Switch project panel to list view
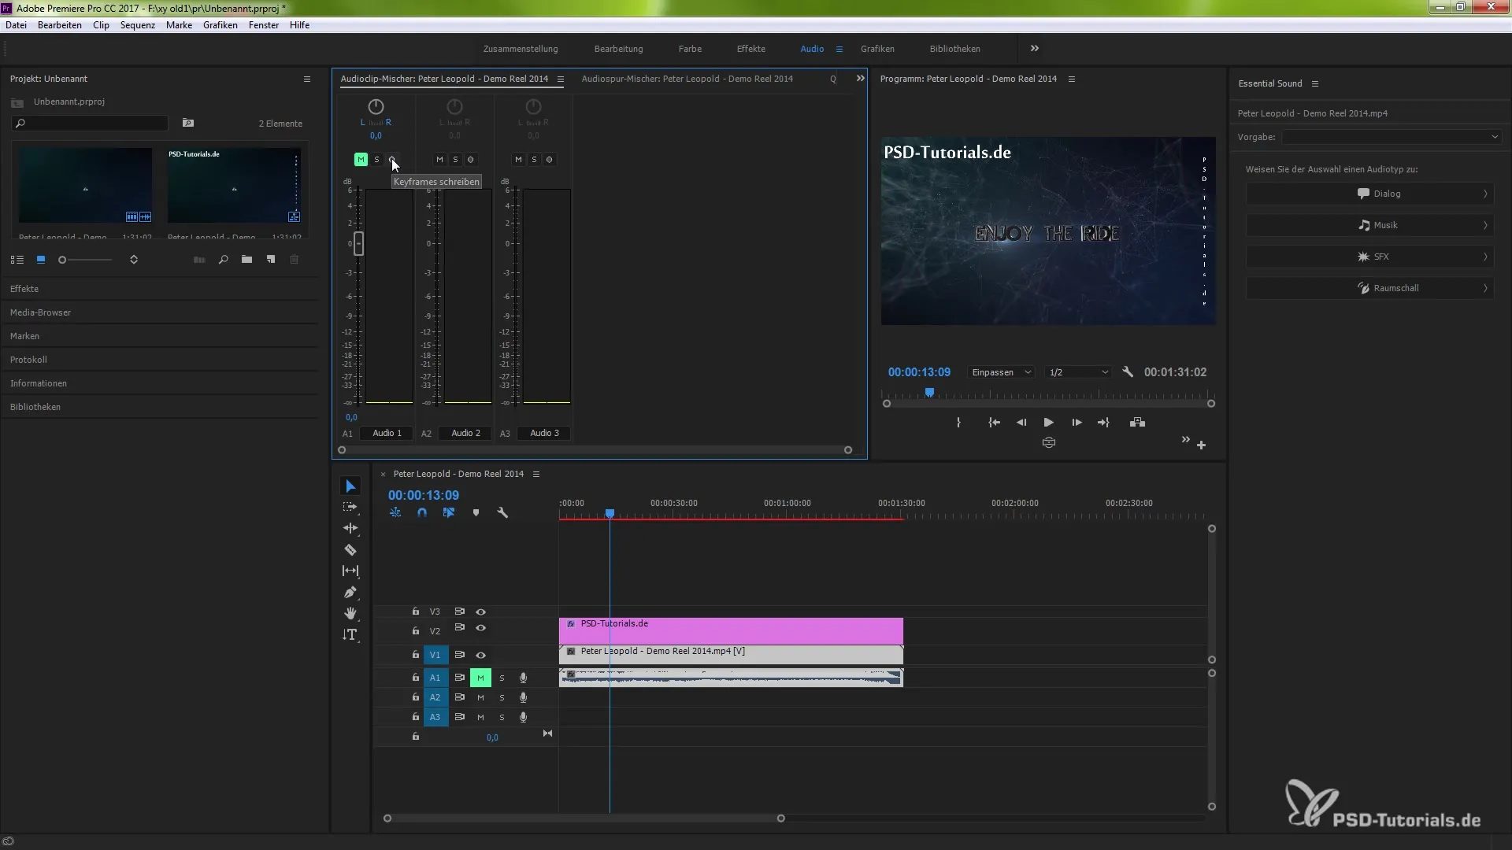This screenshot has height=850, width=1512. pos(17,260)
